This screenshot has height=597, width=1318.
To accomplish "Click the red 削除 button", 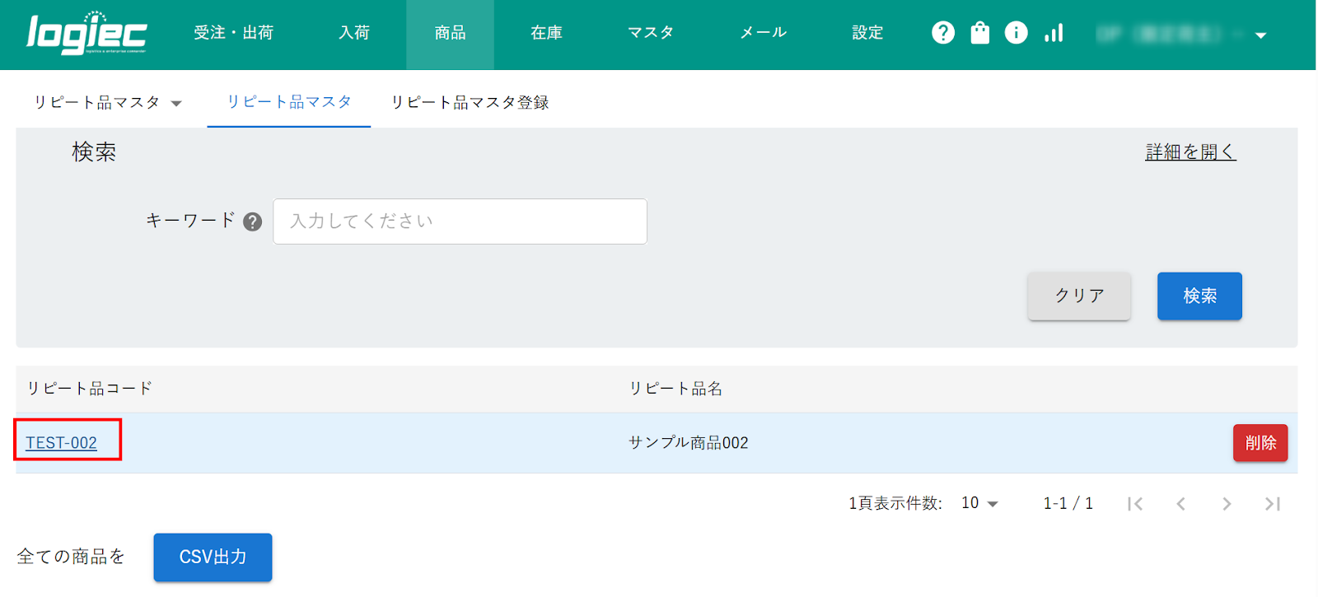I will (x=1260, y=443).
